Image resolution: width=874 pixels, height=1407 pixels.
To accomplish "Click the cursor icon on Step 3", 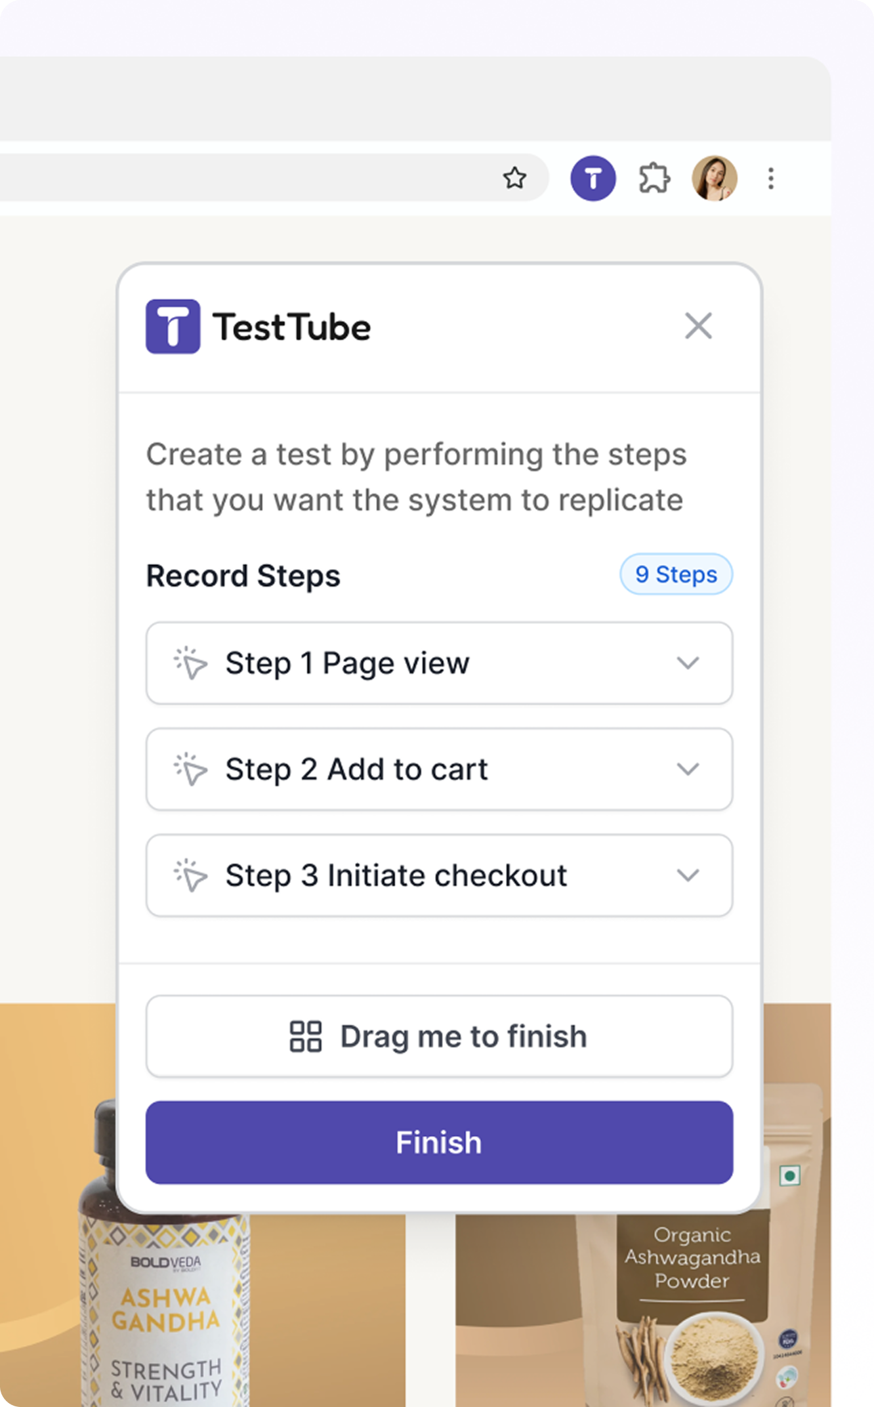I will tap(190, 875).
